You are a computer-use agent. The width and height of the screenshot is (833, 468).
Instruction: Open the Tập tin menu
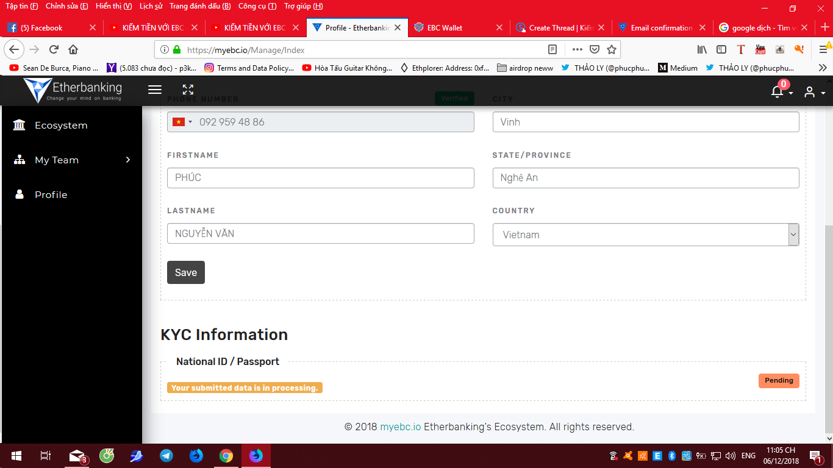[22, 6]
